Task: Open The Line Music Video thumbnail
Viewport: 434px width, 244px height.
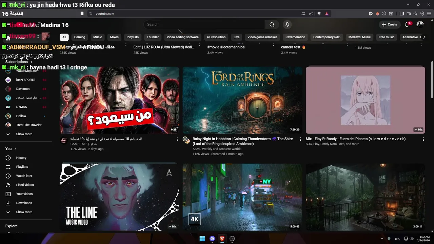Action: click(119, 197)
